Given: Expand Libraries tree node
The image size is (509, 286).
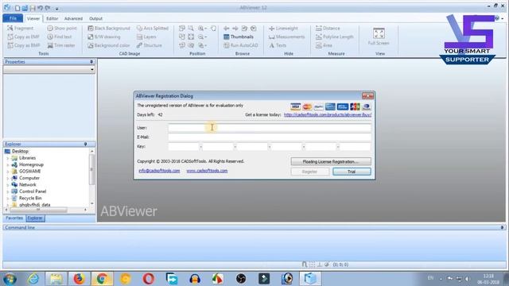Looking at the screenshot, I should 7,158.
